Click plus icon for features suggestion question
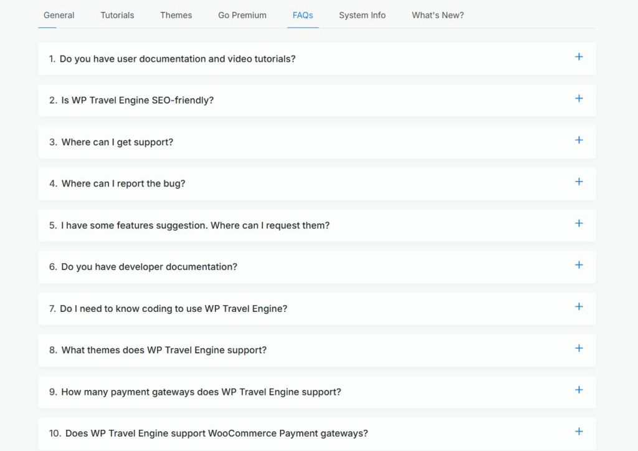The height and width of the screenshot is (451, 638). pos(579,223)
